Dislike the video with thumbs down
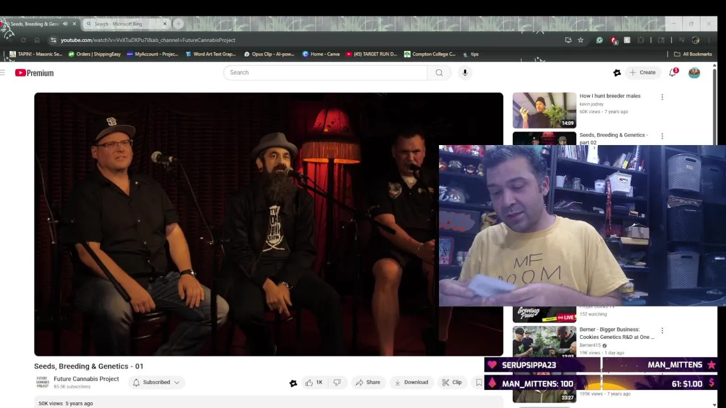 click(337, 382)
